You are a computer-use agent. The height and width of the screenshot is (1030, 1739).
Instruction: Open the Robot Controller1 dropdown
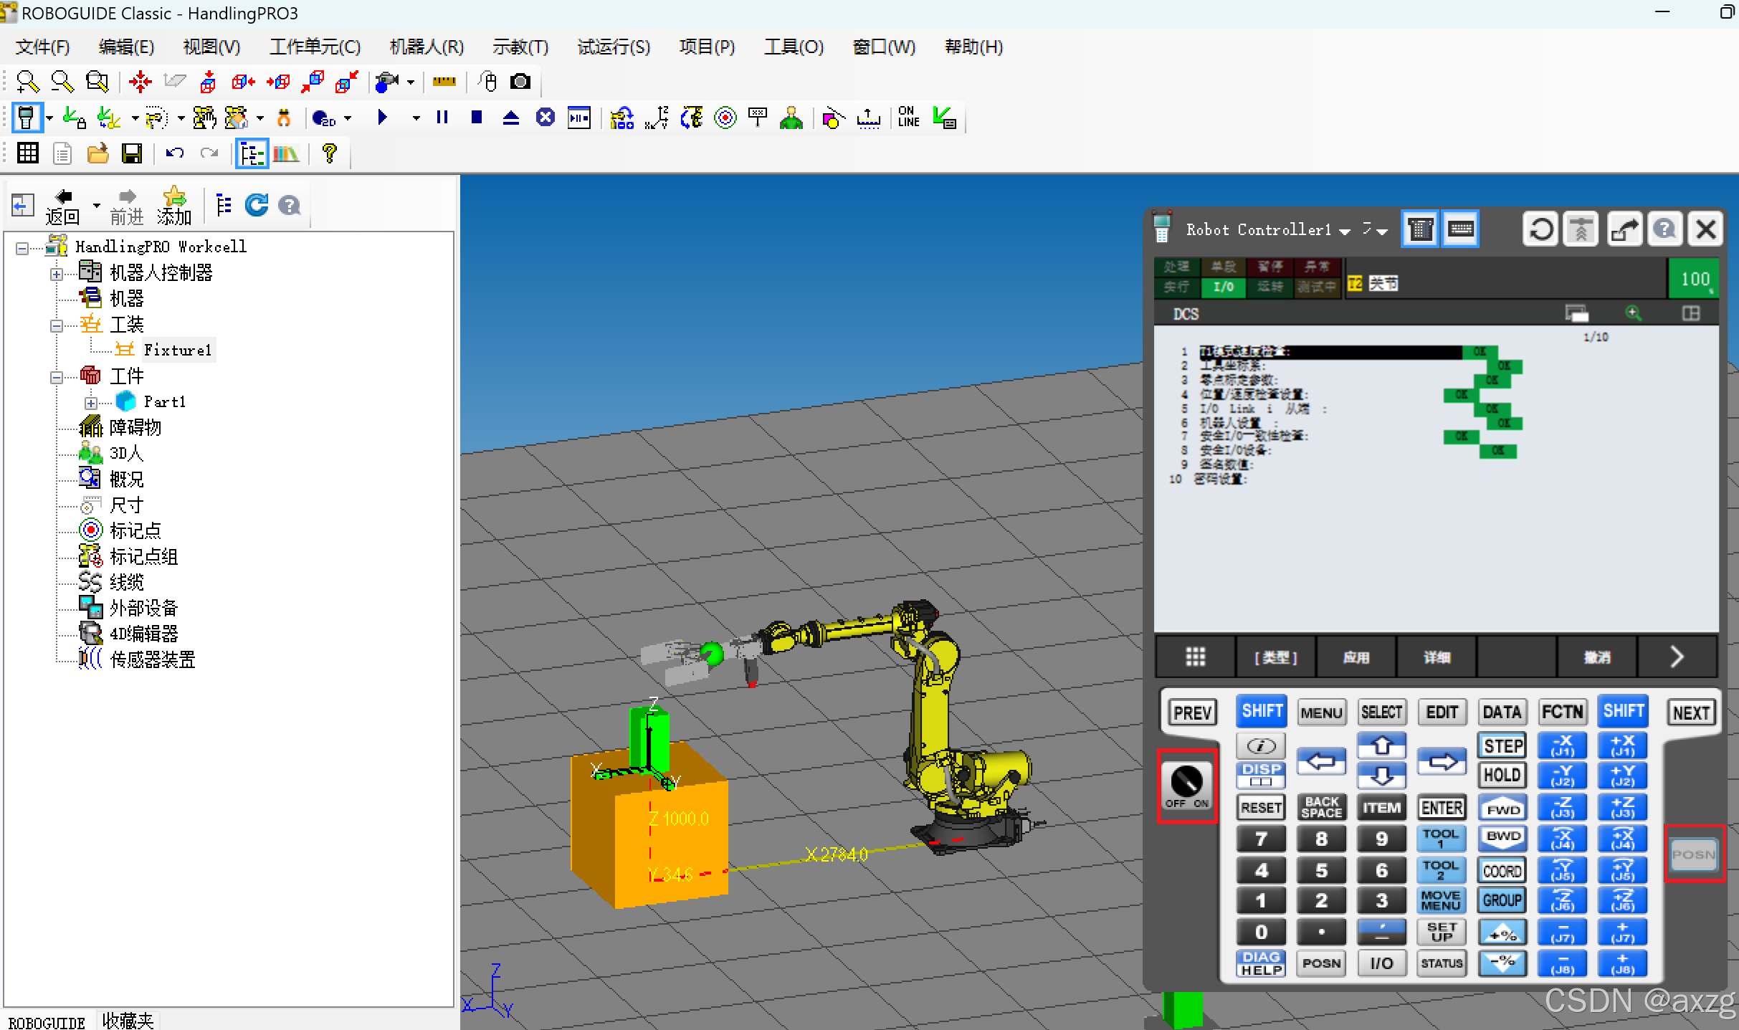point(1345,231)
